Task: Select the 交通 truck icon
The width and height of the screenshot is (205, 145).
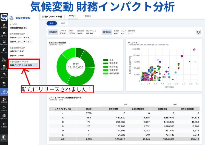Action: [4, 83]
